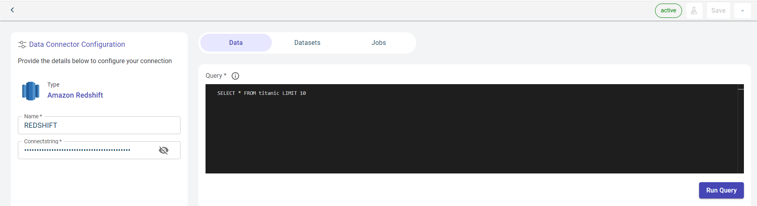Click the Query field label
This screenshot has width=757, height=206.
pos(214,76)
